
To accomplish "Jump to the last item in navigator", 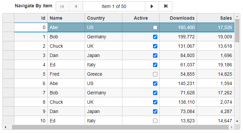I will (166, 6).
